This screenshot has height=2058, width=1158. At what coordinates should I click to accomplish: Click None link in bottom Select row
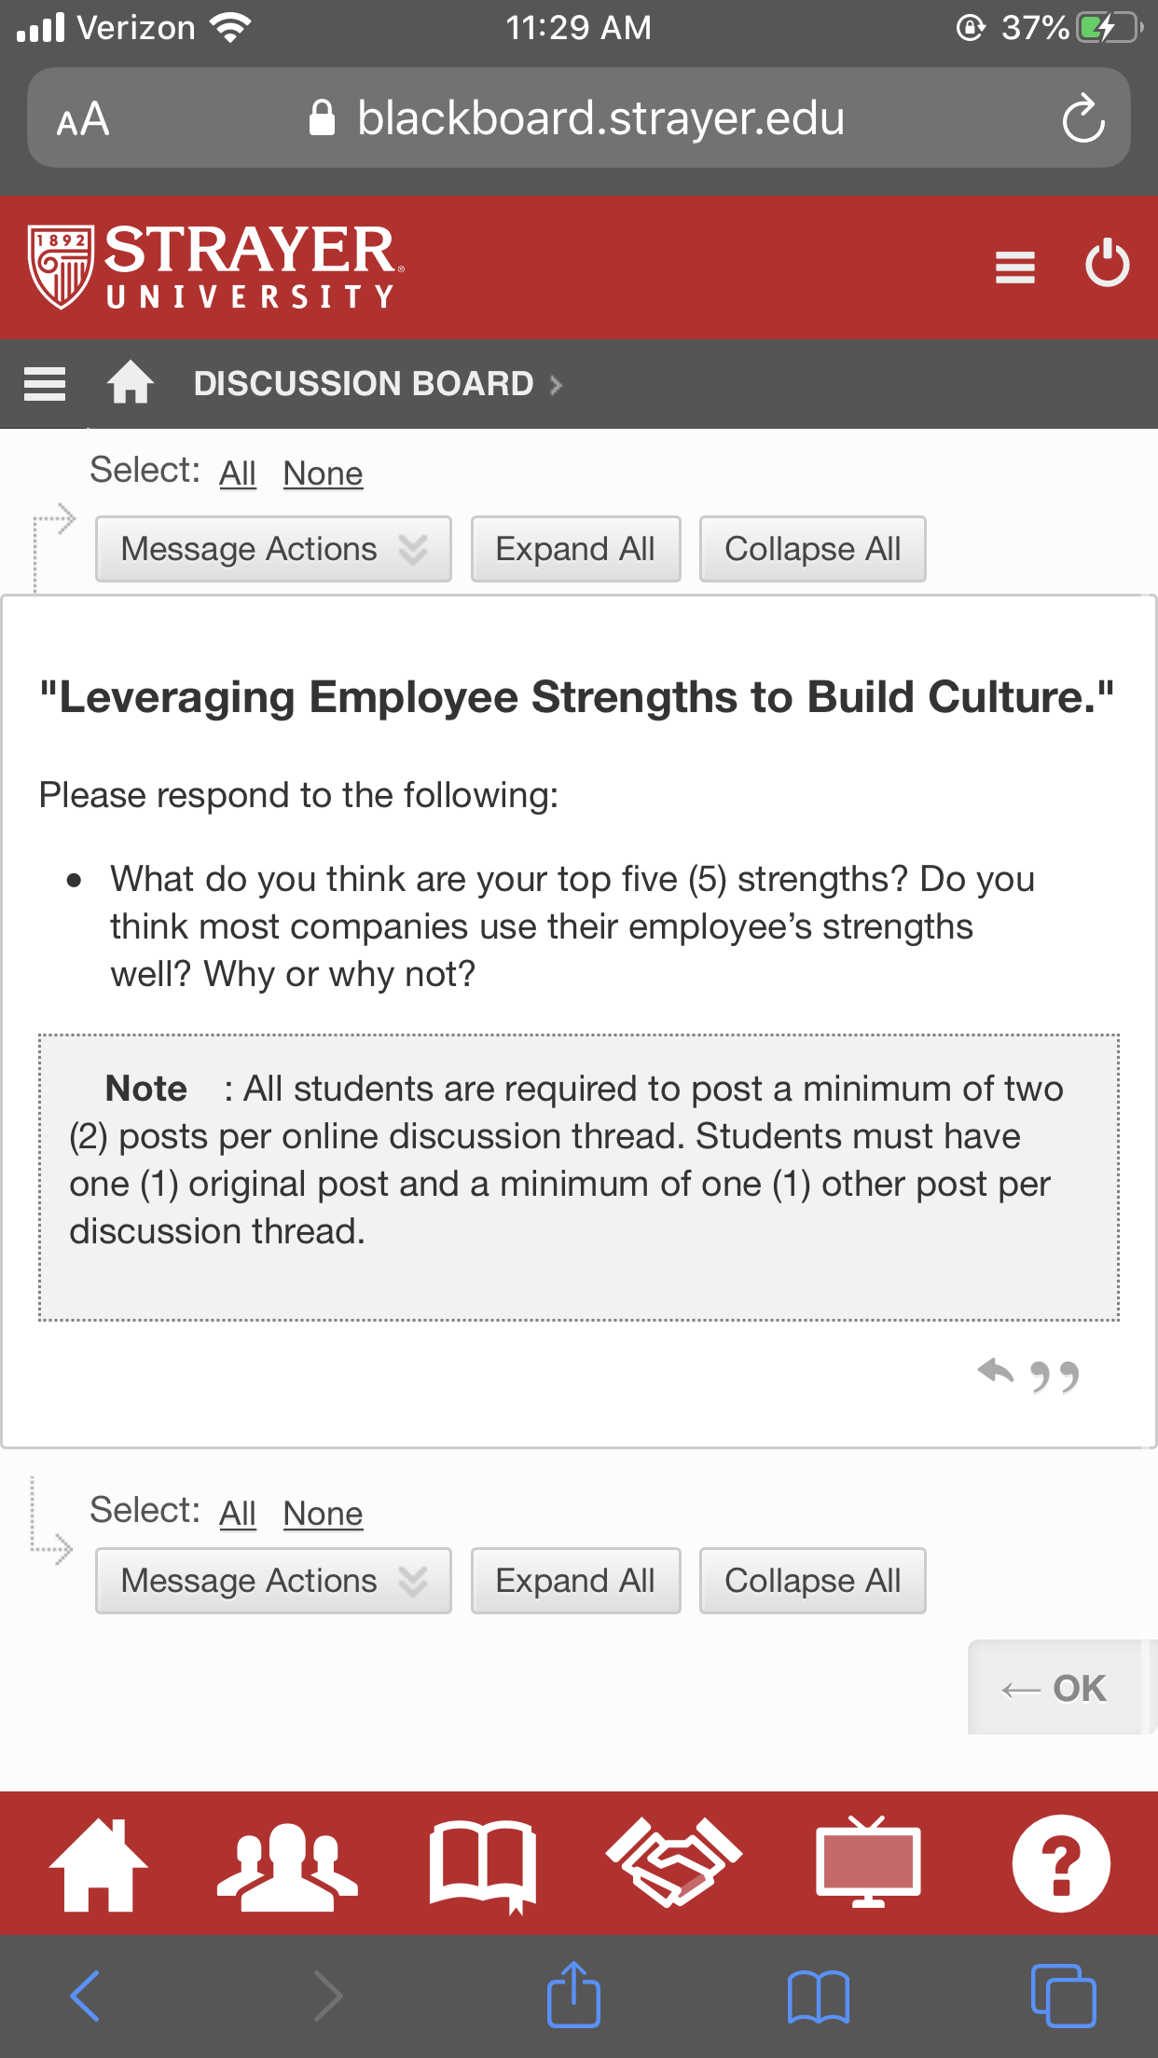pyautogui.click(x=323, y=1514)
